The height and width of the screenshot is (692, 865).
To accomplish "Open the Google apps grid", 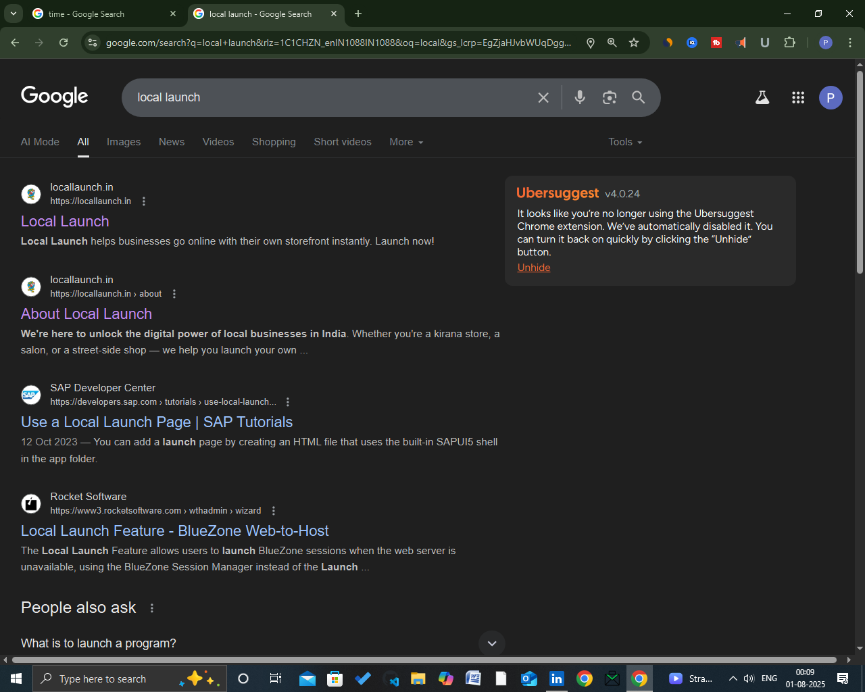I will (798, 97).
